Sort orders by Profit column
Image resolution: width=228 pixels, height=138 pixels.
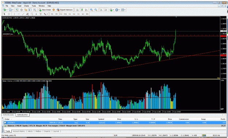[x=223, y=119]
